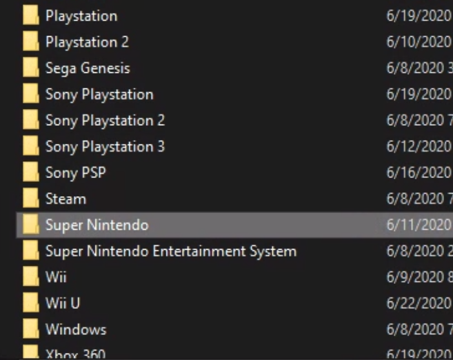Click the Sony PSP folder icon

pyautogui.click(x=31, y=172)
